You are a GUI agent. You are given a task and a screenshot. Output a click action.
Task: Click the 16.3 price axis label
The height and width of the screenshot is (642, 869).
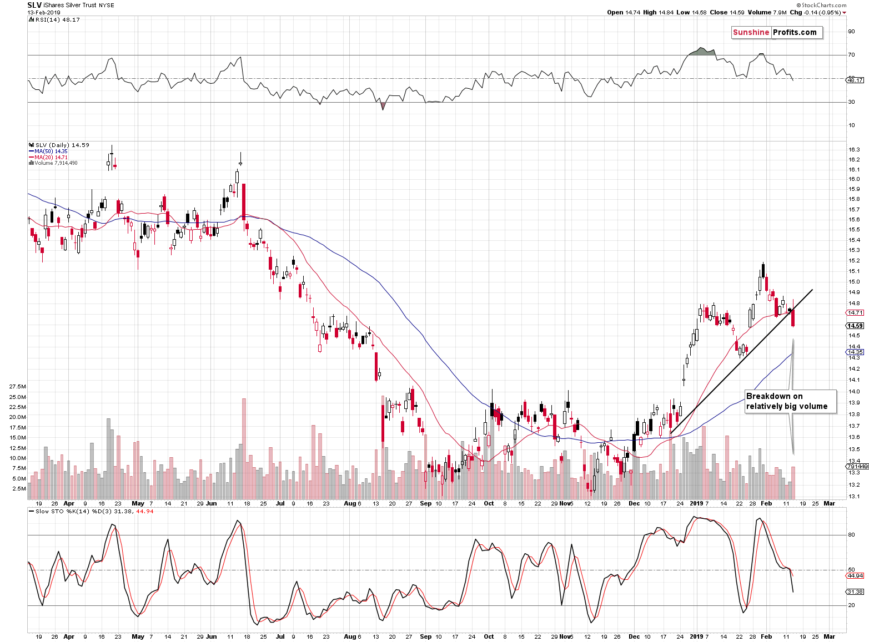point(853,150)
